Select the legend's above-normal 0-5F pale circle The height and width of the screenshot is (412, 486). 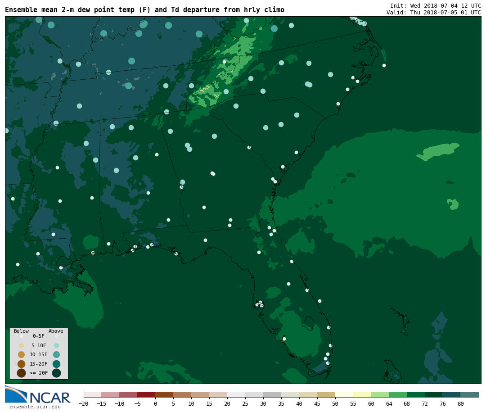point(56,336)
